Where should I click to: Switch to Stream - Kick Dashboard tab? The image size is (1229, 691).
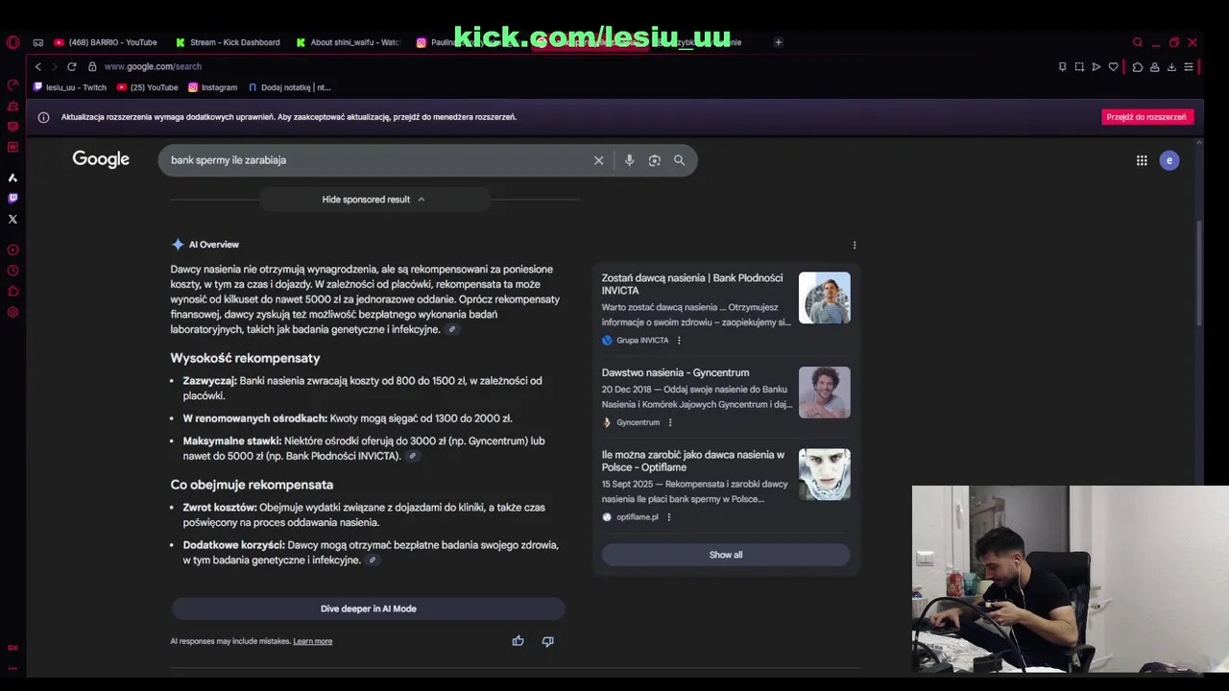point(228,42)
